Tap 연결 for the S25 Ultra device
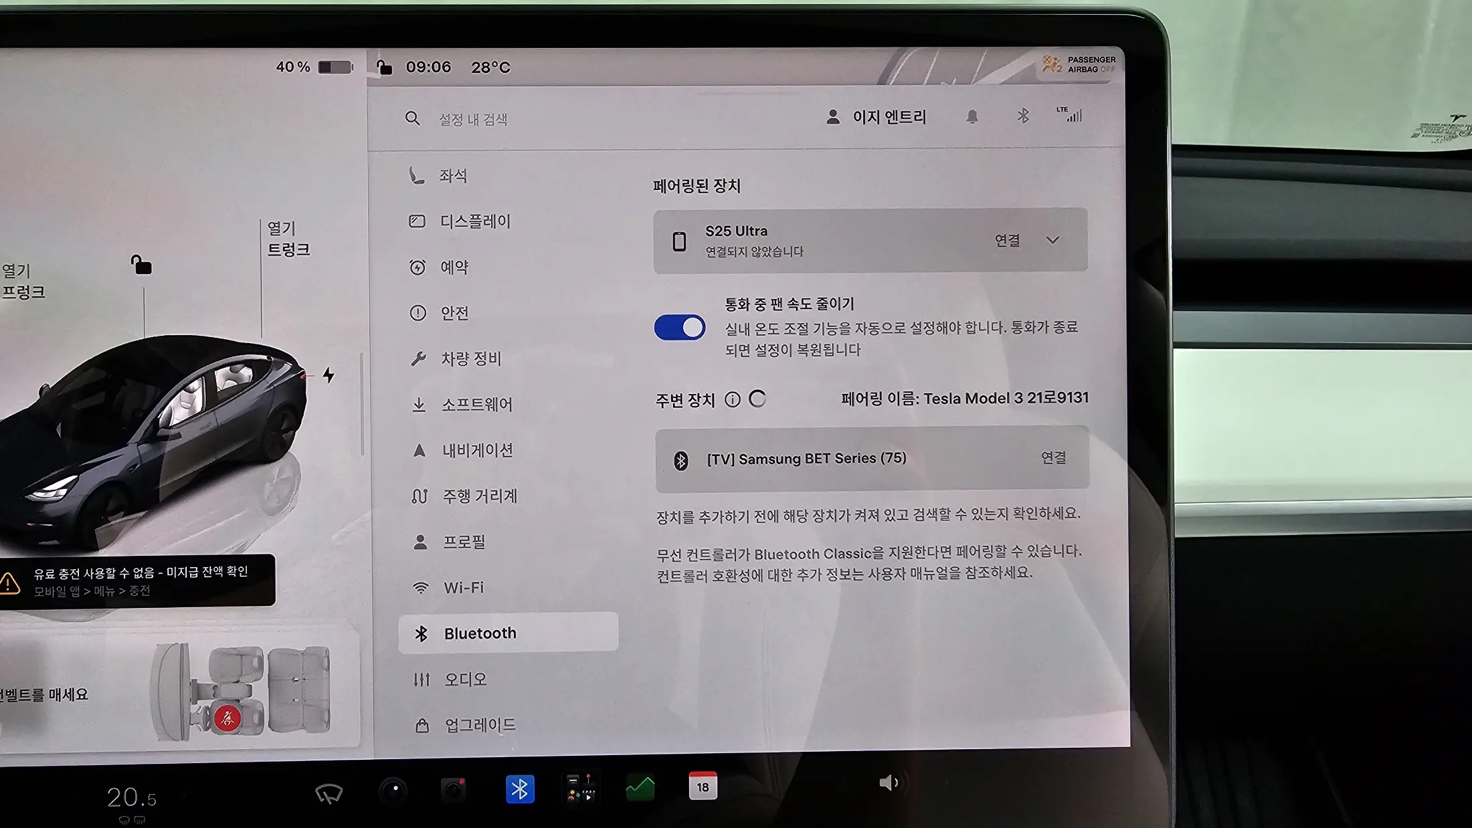The image size is (1472, 828). [1008, 240]
